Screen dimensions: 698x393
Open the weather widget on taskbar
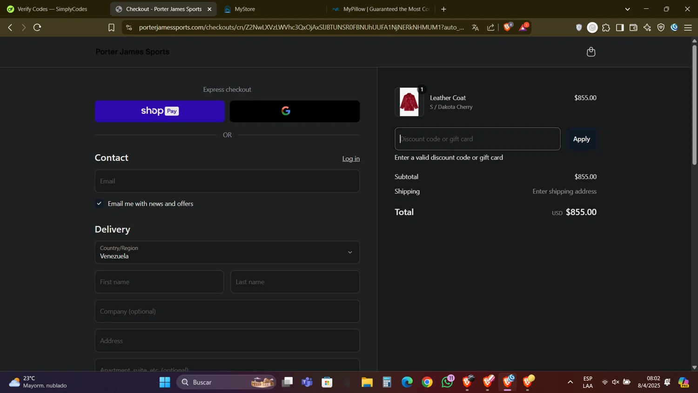tap(38, 382)
